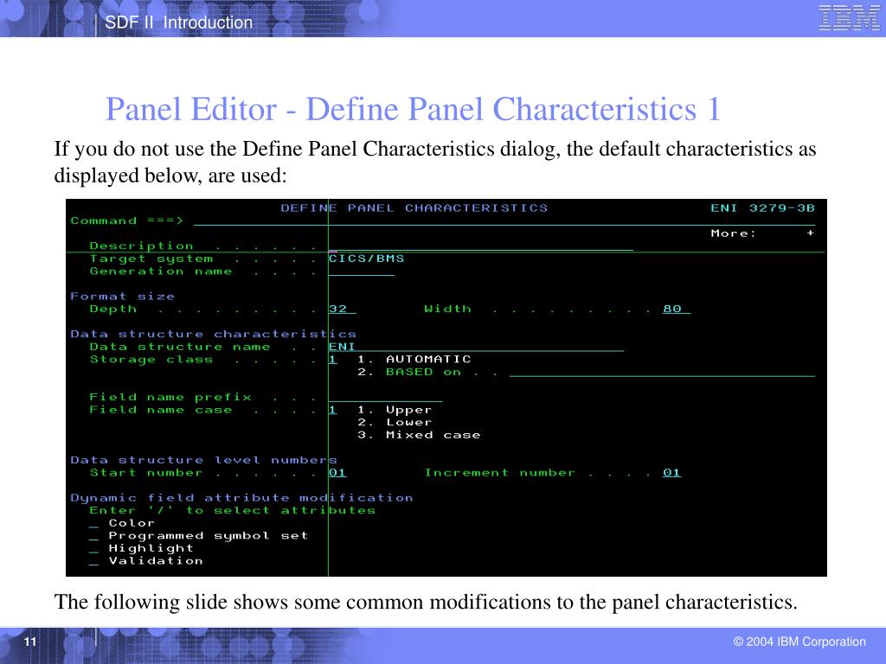This screenshot has height=664, width=886.
Task: Click the Field name case selection field
Action: pyautogui.click(x=333, y=410)
